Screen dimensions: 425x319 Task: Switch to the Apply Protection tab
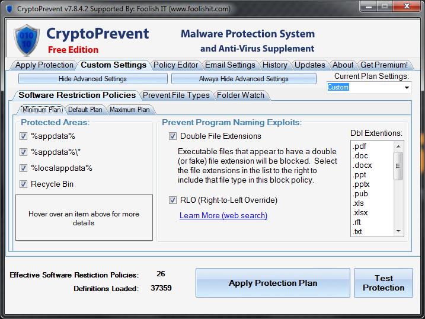point(44,65)
